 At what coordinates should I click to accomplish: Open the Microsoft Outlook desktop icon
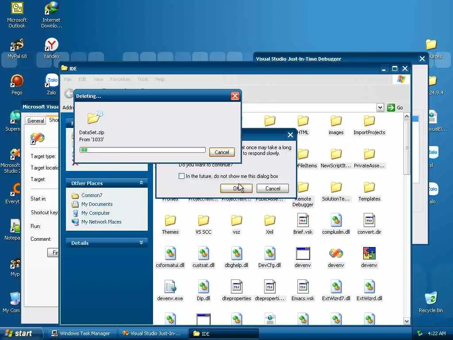pos(17,15)
